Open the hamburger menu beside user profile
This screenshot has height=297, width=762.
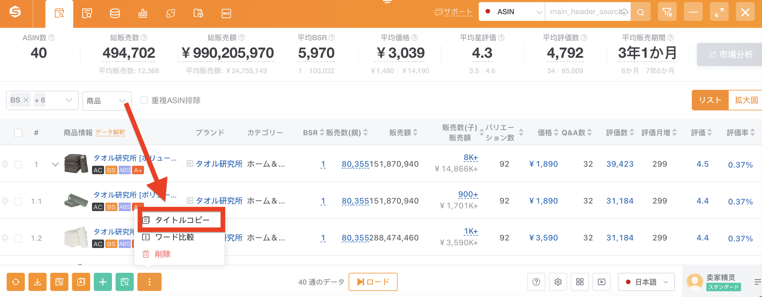(x=757, y=282)
